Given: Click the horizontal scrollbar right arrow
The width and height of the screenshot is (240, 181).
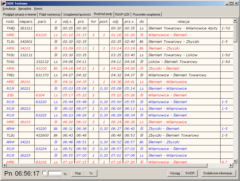Looking at the screenshot, I should point(231,165).
